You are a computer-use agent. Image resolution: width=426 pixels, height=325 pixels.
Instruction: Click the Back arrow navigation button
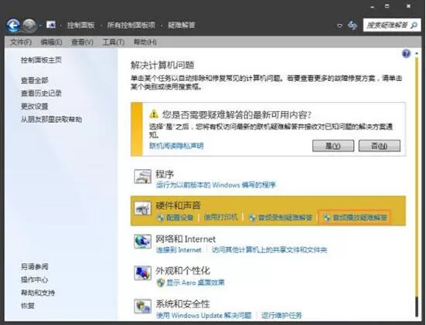tap(13, 25)
